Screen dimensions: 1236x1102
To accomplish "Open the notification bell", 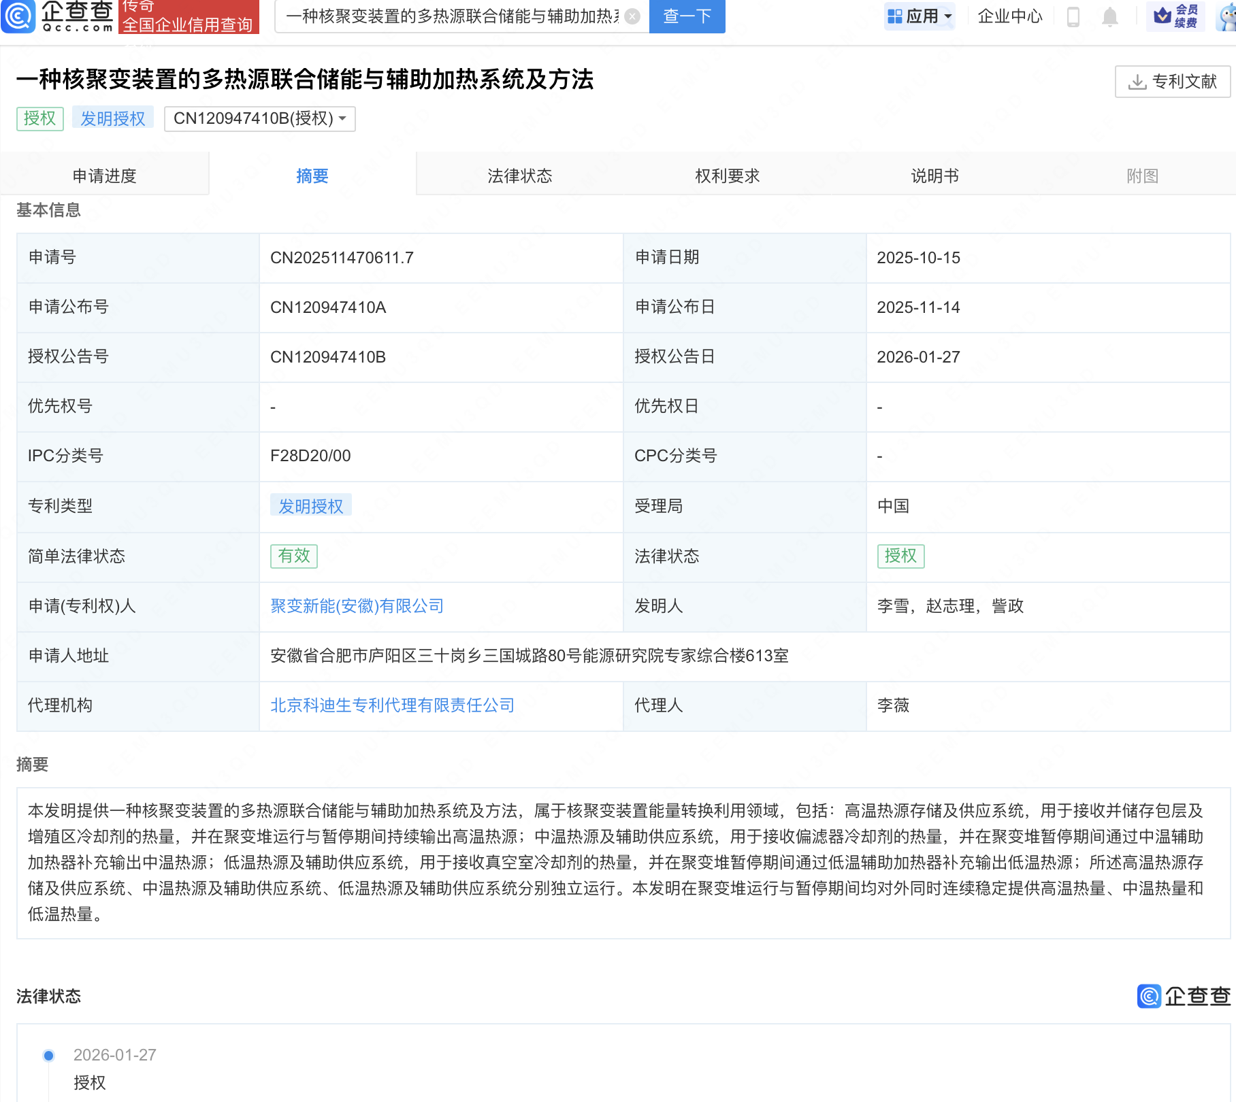I will tap(1109, 16).
